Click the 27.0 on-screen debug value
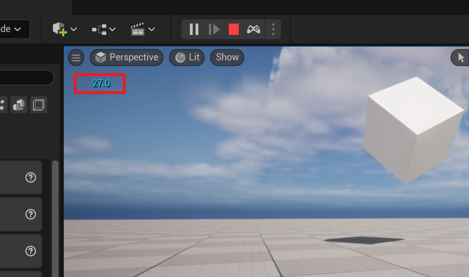This screenshot has width=469, height=277. tap(101, 84)
